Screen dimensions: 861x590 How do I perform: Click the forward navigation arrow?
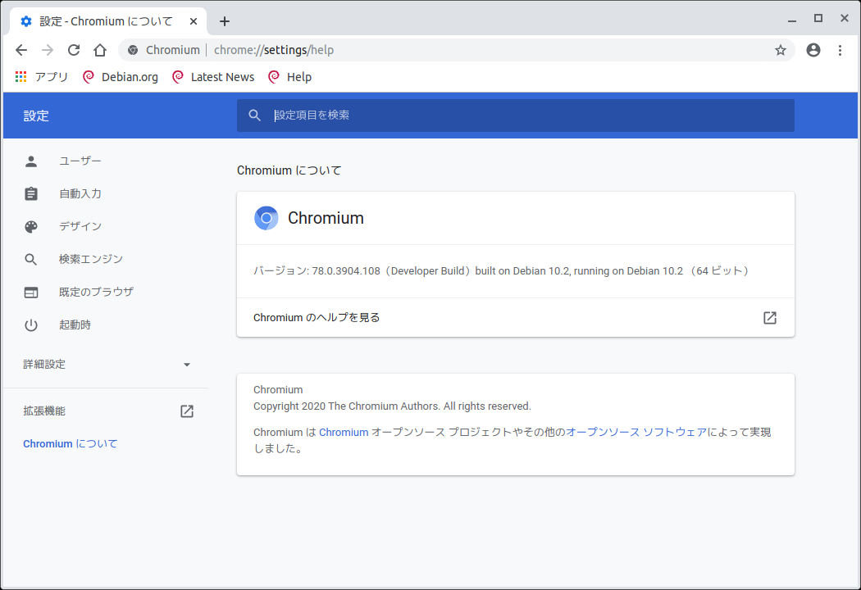coord(48,50)
